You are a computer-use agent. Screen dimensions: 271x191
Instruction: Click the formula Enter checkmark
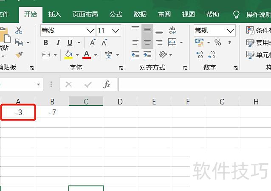88,84
